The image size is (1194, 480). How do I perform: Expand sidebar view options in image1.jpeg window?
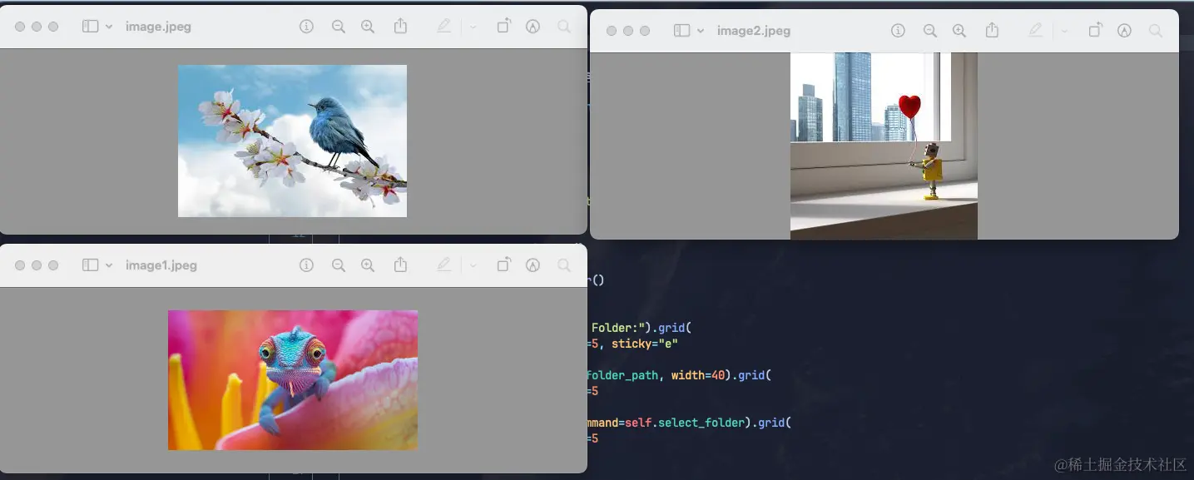[x=109, y=265]
